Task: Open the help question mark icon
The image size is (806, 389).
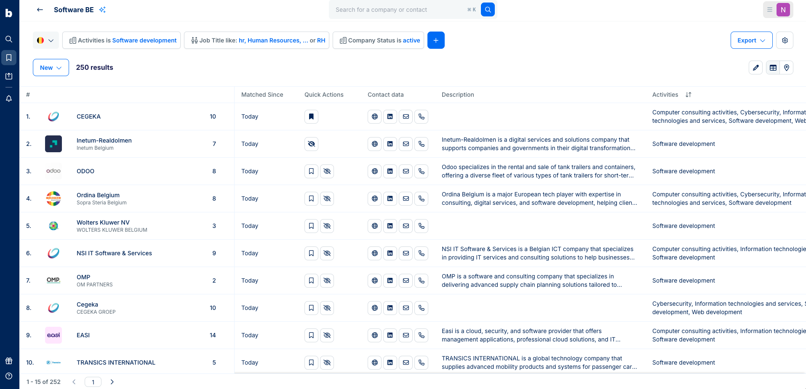Action: click(9, 376)
